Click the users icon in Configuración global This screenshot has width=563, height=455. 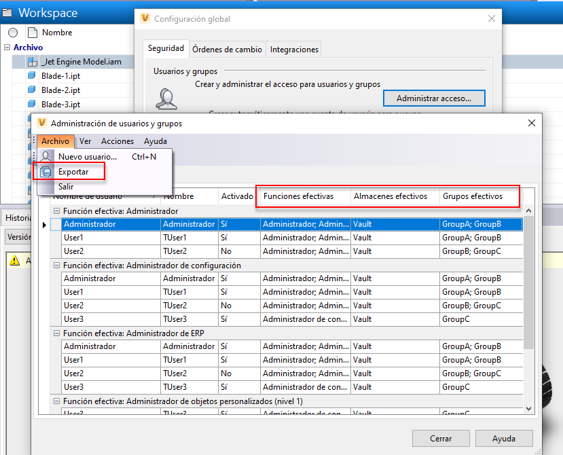tap(166, 98)
